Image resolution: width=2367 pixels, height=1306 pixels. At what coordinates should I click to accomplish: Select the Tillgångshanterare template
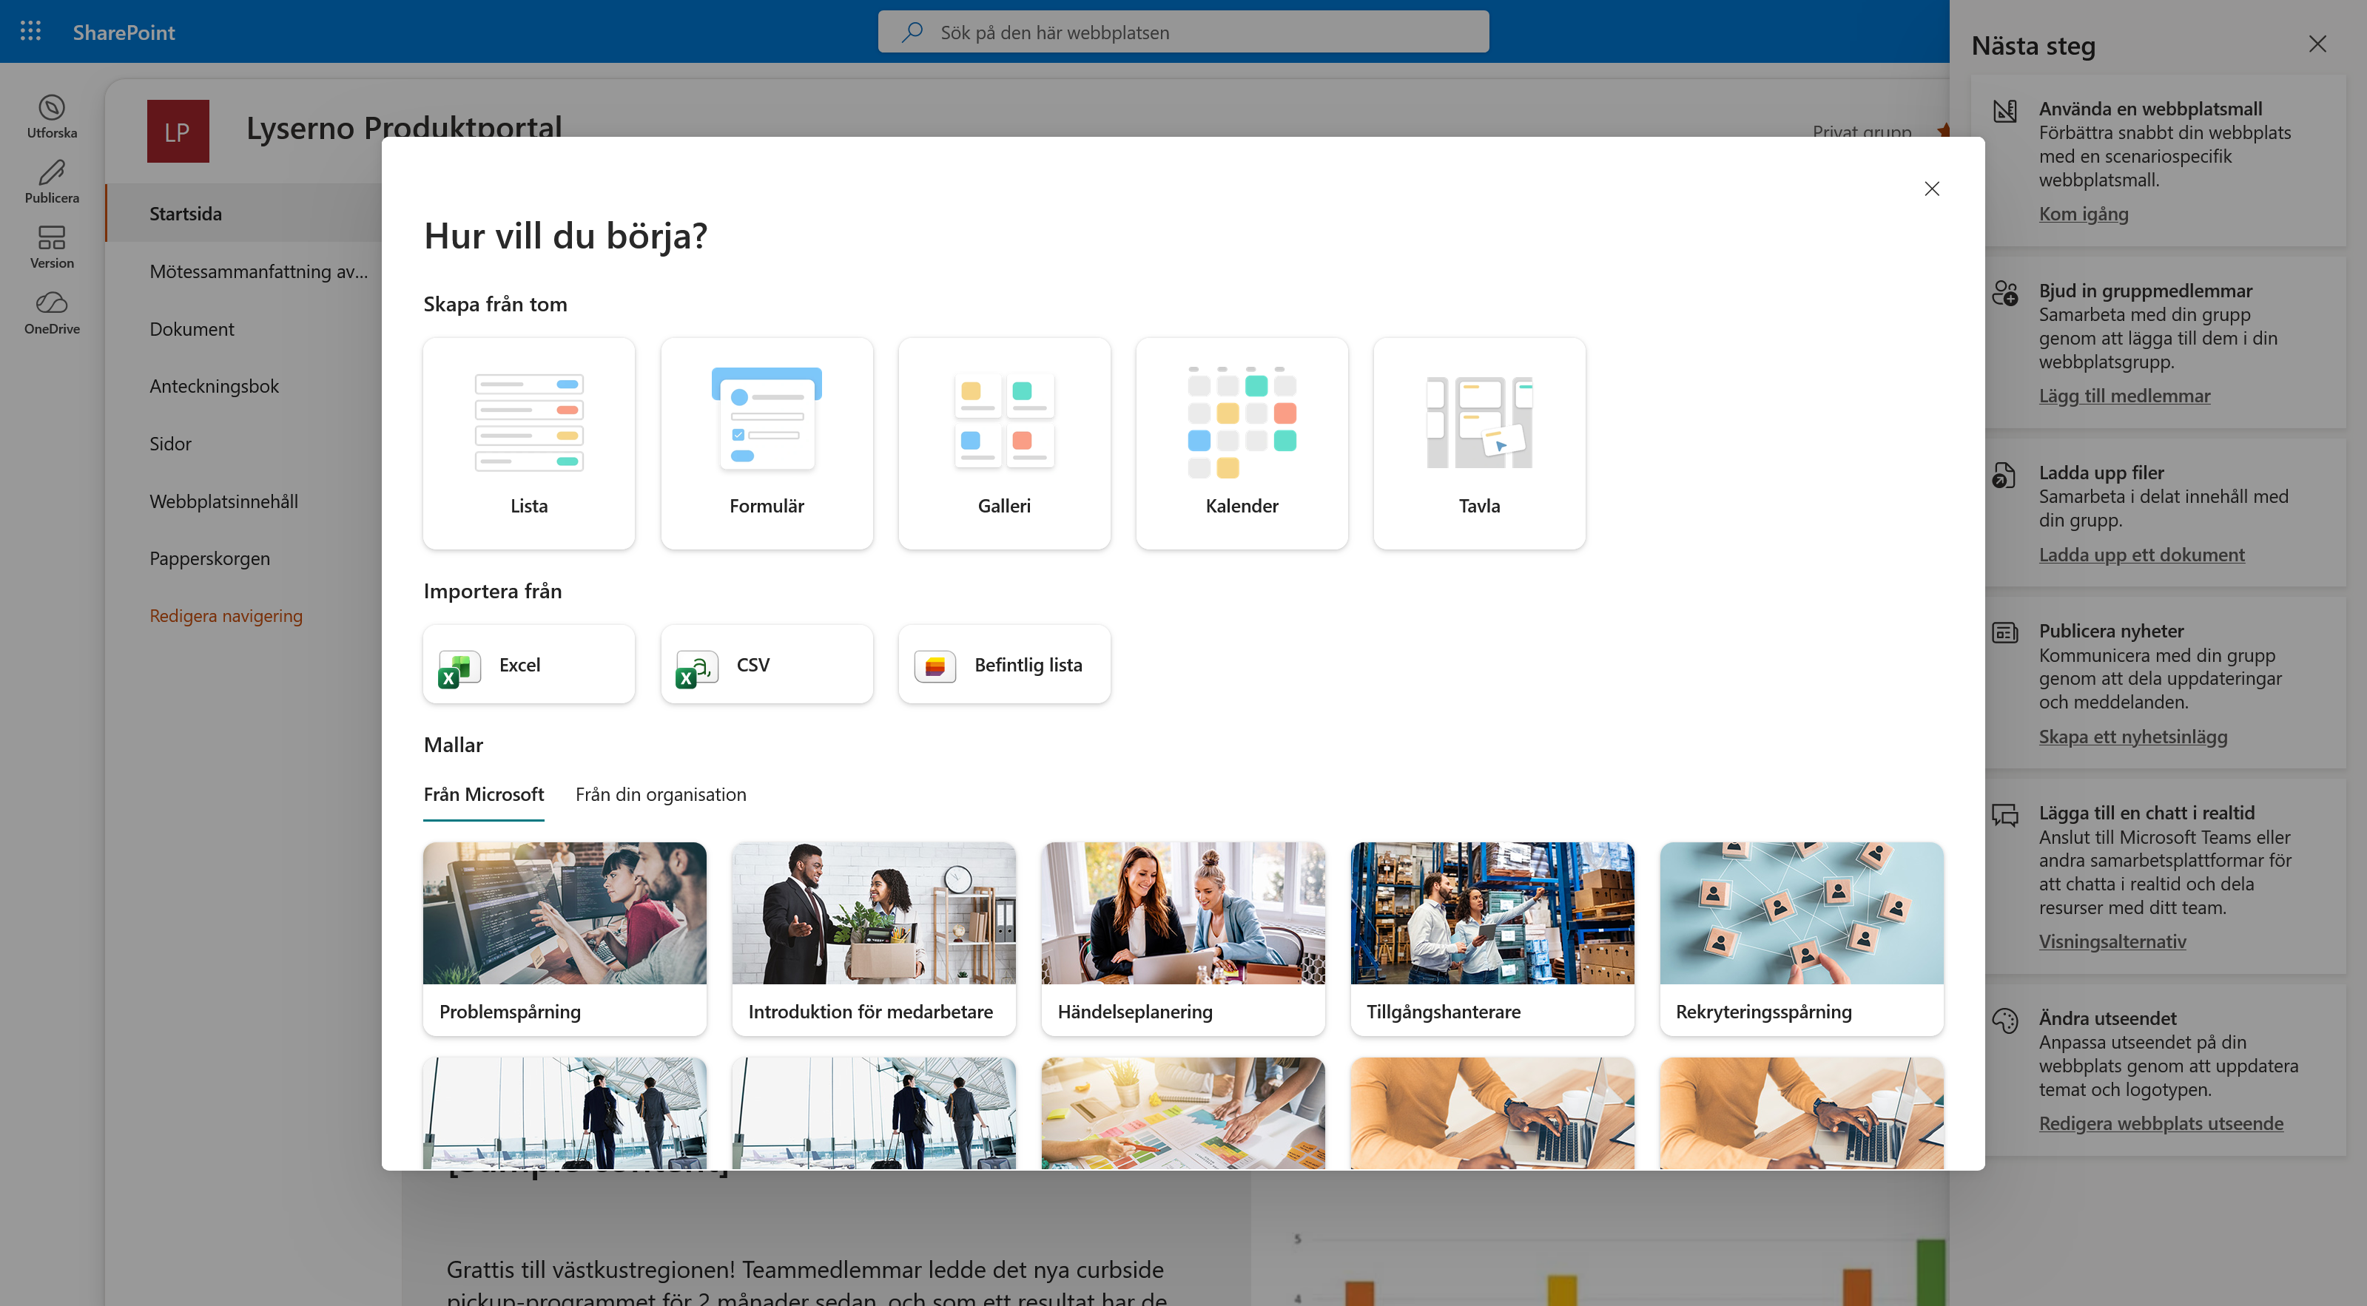(x=1492, y=938)
